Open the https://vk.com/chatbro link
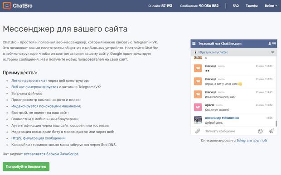This screenshot has width=281, height=175. [213, 52]
